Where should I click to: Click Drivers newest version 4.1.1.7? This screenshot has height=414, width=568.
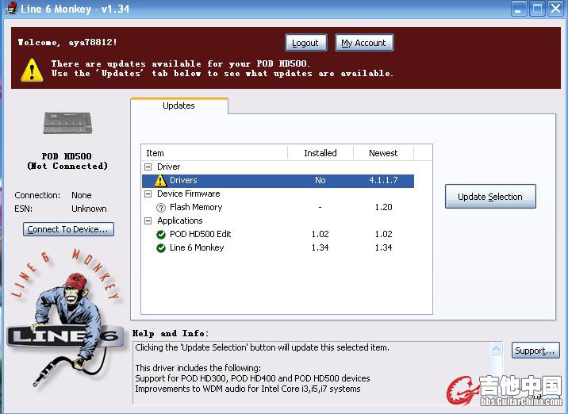coord(384,180)
